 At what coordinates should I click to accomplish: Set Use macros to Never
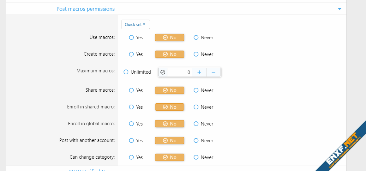[196, 38]
